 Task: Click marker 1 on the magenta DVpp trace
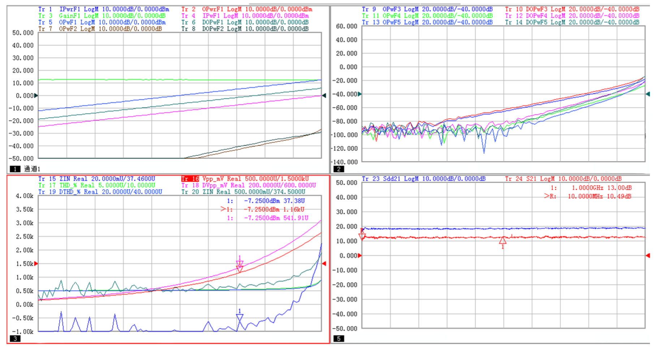[240, 262]
